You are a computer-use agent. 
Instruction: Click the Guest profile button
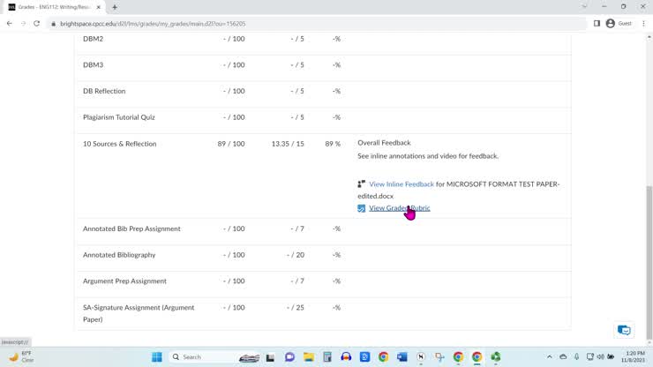617,24
